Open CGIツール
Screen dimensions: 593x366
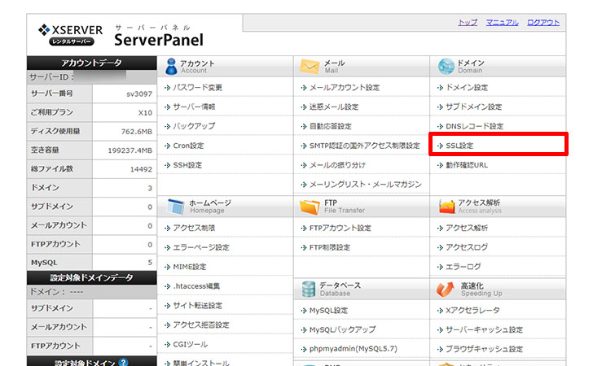coord(191,345)
